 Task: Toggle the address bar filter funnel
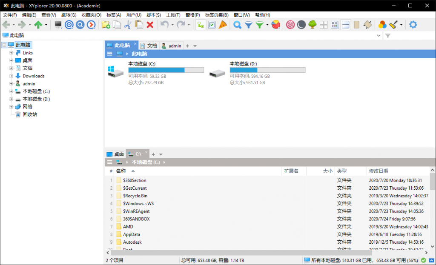388,36
